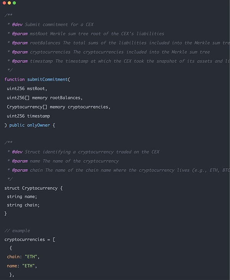Image resolution: width=230 pixels, height=280 pixels.
Task: Click the '@dev Submit commitment for a CEX' comment
Action: click(53, 25)
